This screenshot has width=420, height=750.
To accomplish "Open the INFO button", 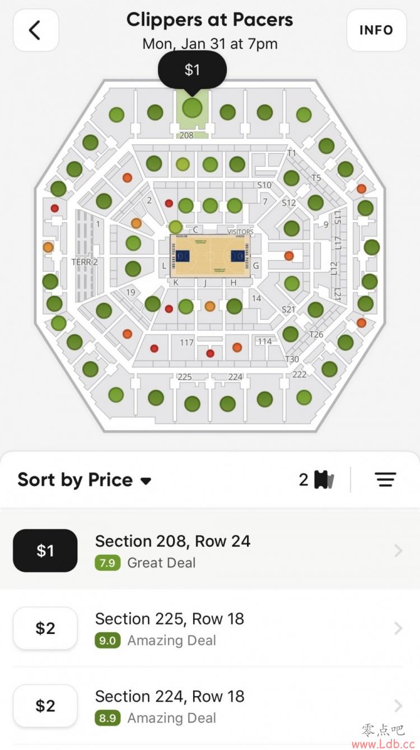I will pos(376,30).
